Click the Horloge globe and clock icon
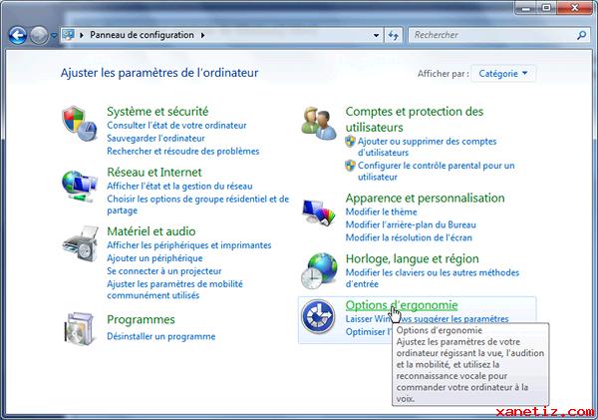The height and width of the screenshot is (420, 598). coord(319,270)
